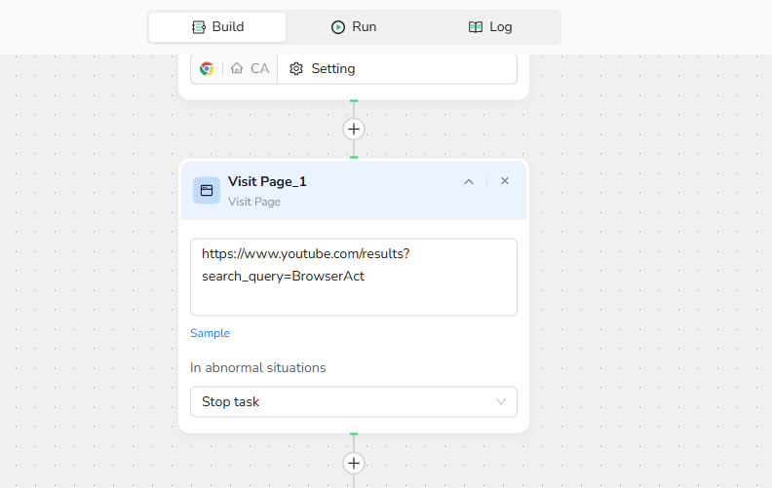Open the Run tab

[354, 27]
